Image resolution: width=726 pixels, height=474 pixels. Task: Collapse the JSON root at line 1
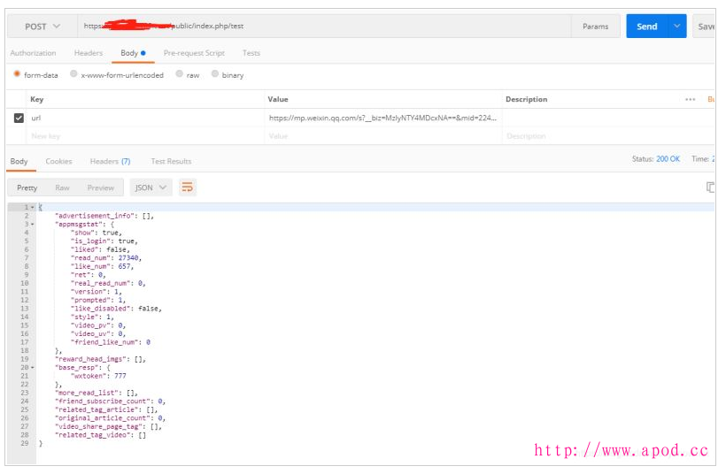click(33, 208)
